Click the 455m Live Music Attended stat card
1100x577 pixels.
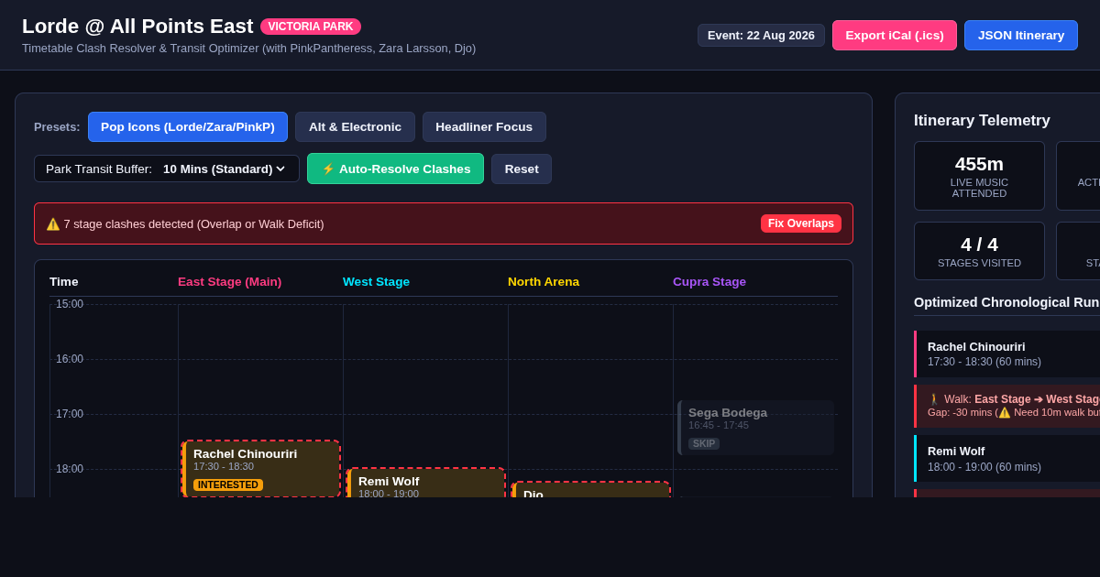(x=979, y=176)
